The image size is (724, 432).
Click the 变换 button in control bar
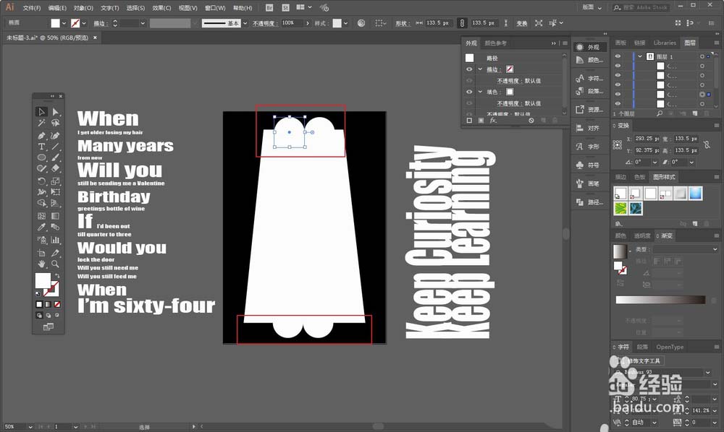click(521, 23)
